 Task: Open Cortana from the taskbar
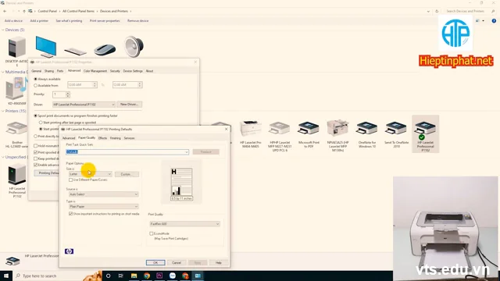(x=108, y=276)
